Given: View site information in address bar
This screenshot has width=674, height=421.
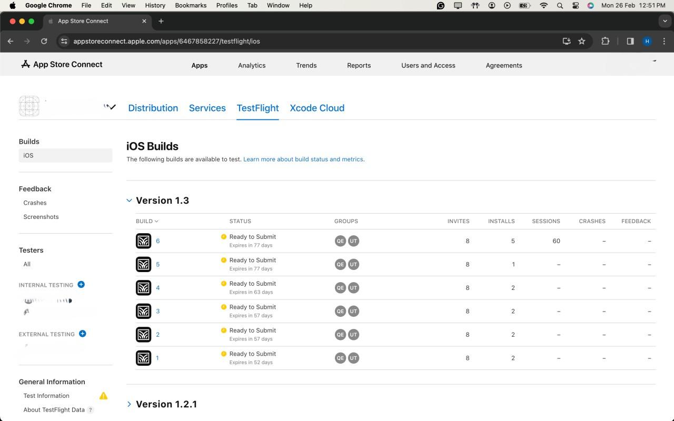Looking at the screenshot, I should 64,41.
